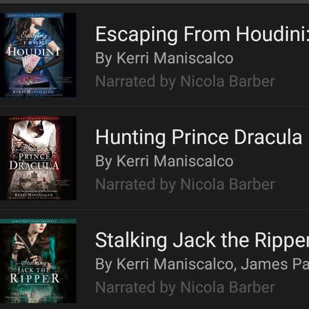
Task: Click the castle illustration on the Dracula cover
Action: 34,180
